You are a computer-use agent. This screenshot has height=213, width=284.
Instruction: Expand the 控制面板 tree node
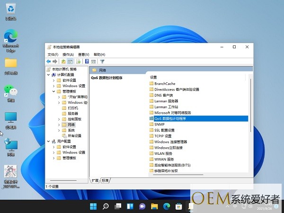59,119
